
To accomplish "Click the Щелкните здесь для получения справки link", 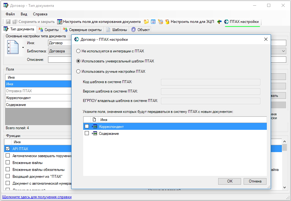I will click(x=37, y=197).
